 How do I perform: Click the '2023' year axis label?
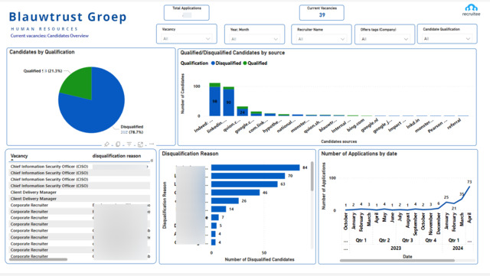396,248
